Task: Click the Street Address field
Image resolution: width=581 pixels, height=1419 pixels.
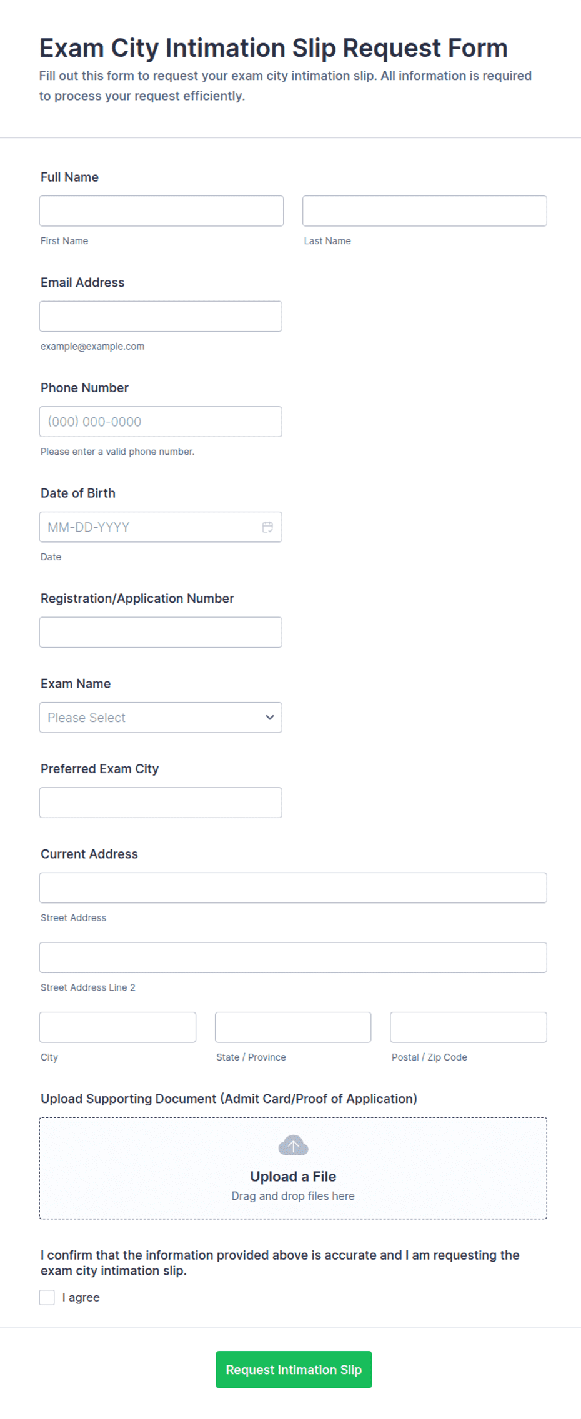Action: point(293,887)
